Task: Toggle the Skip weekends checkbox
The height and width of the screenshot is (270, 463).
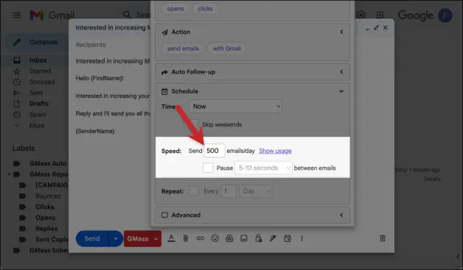Action: (195, 124)
